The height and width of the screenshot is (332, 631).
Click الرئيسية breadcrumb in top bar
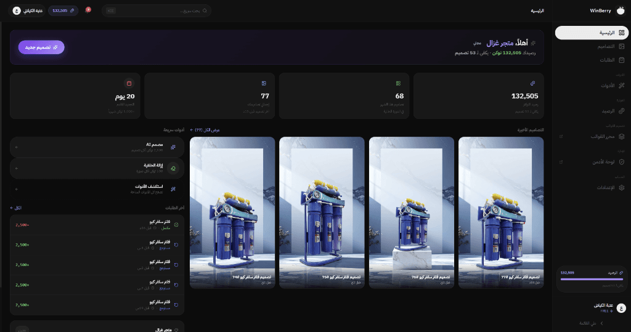click(537, 11)
